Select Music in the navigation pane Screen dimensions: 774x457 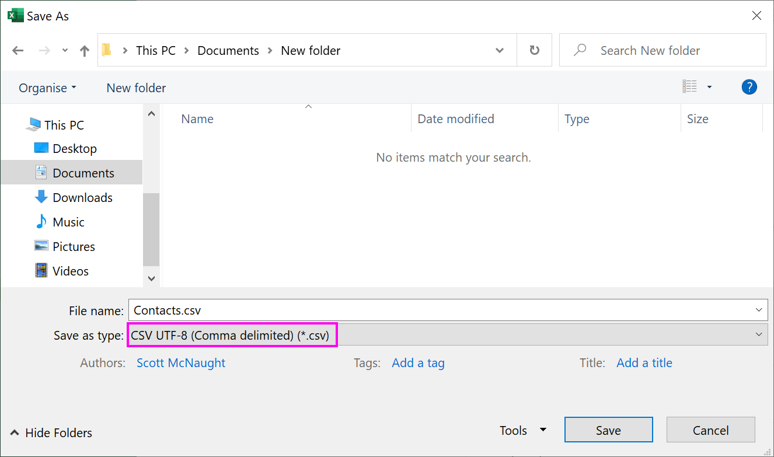[x=68, y=222]
